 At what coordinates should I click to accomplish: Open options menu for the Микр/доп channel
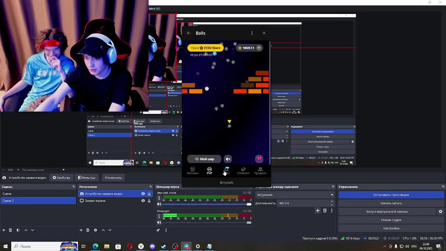coord(159,216)
